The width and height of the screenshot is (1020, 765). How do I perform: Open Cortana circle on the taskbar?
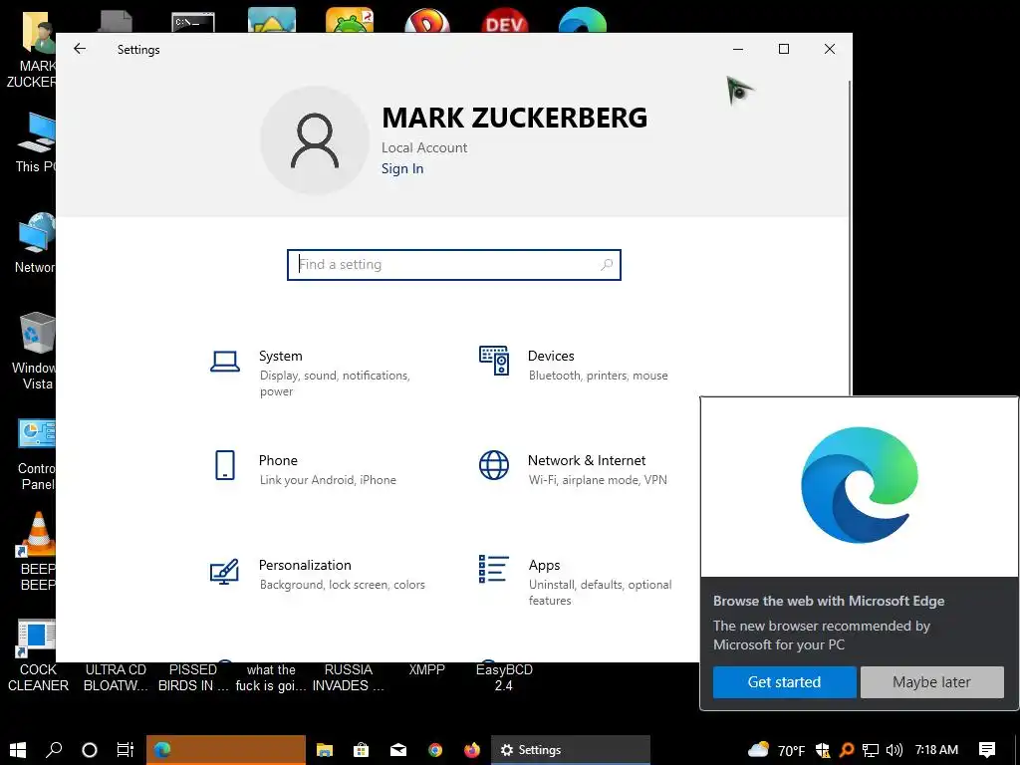pos(90,749)
